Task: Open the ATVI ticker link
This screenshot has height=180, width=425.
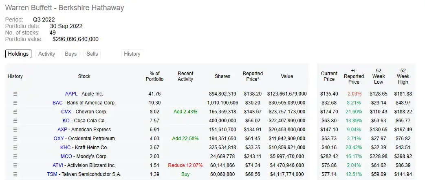Action: 57,165
